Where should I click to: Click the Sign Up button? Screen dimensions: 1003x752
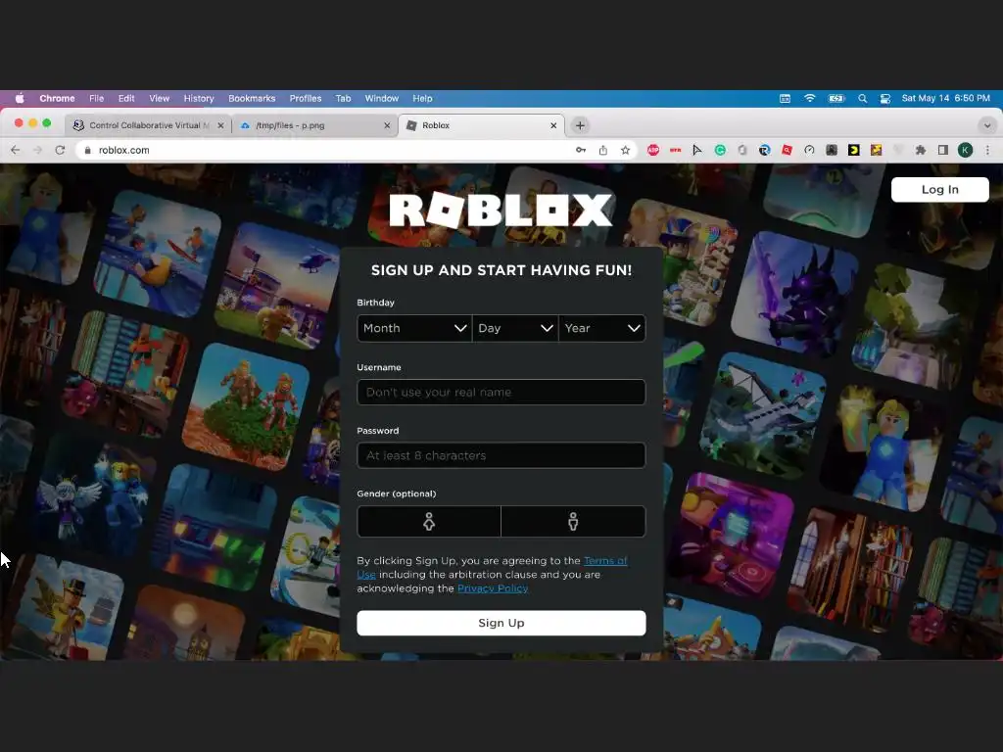(x=501, y=623)
